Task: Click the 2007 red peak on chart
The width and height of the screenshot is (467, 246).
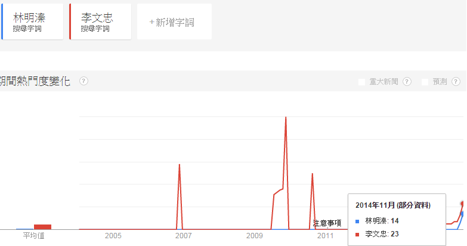Action: pos(180,165)
